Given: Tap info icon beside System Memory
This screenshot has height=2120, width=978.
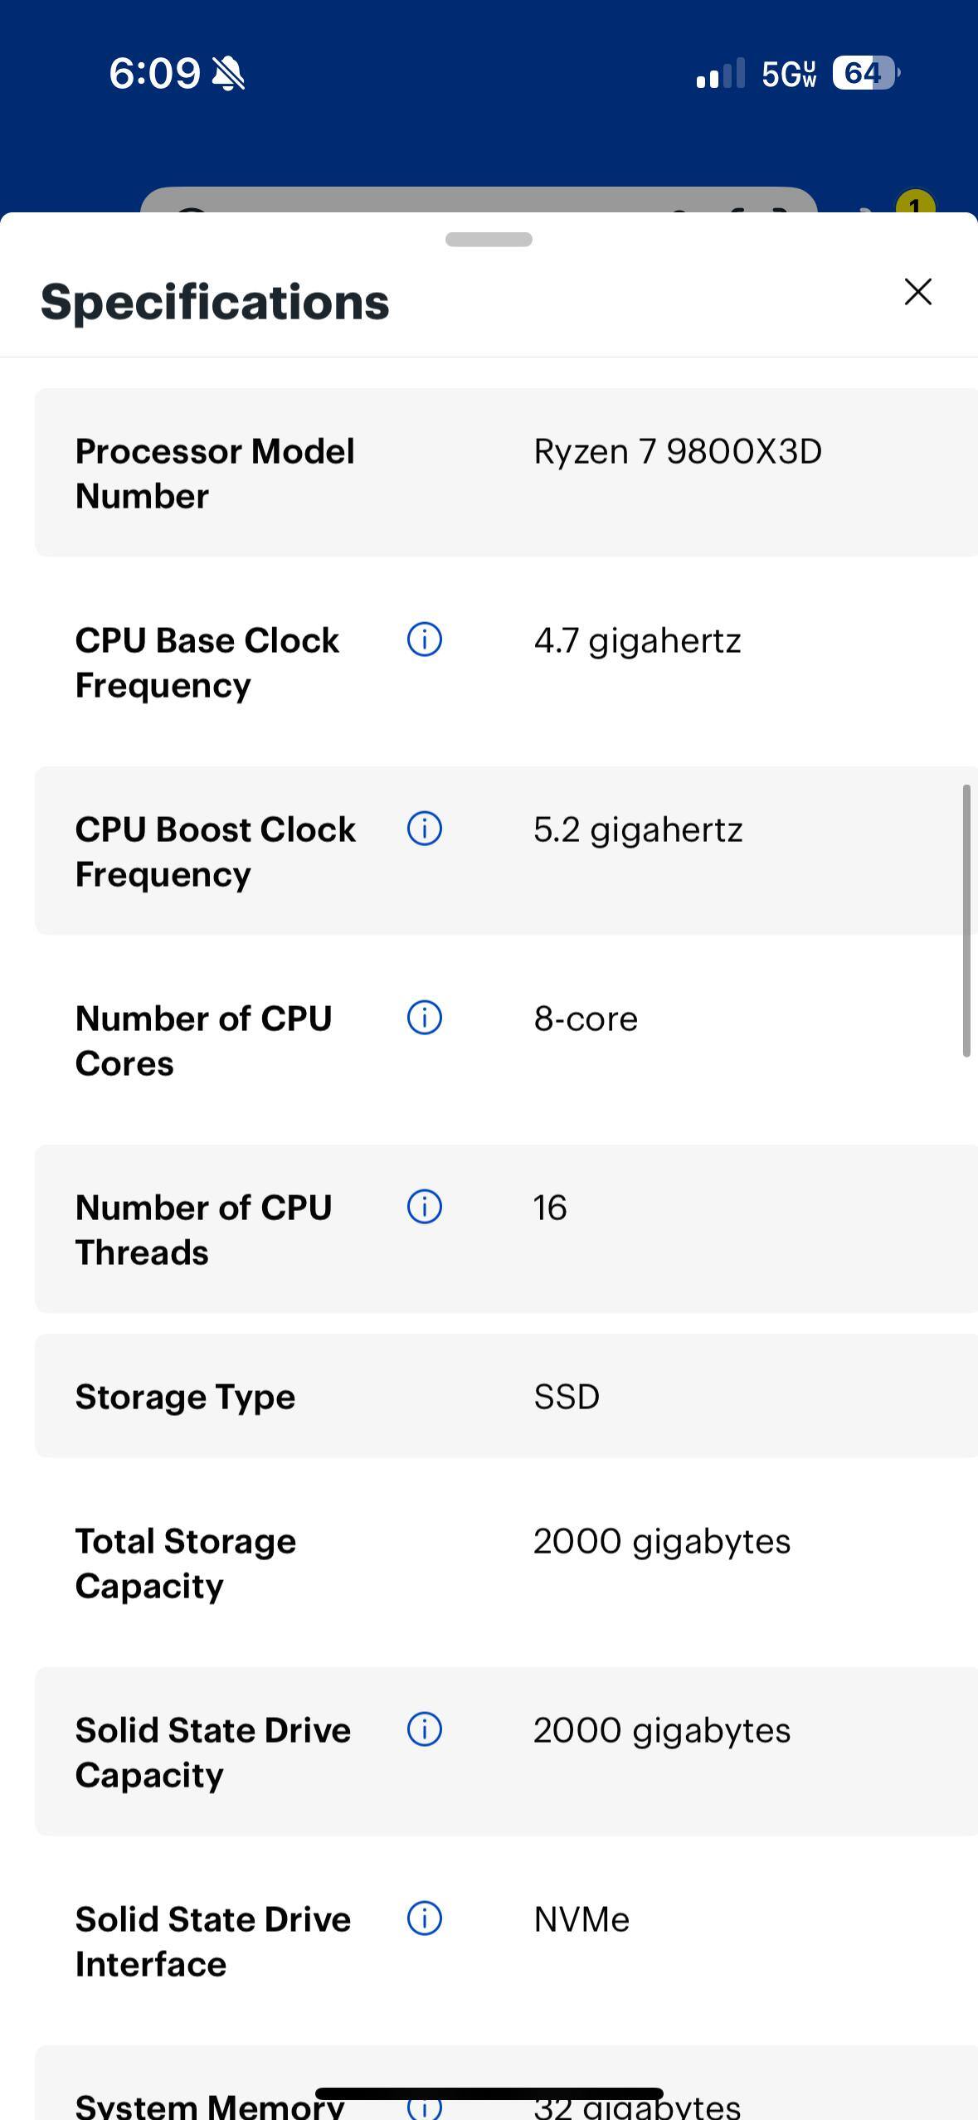Looking at the screenshot, I should (x=424, y=2107).
